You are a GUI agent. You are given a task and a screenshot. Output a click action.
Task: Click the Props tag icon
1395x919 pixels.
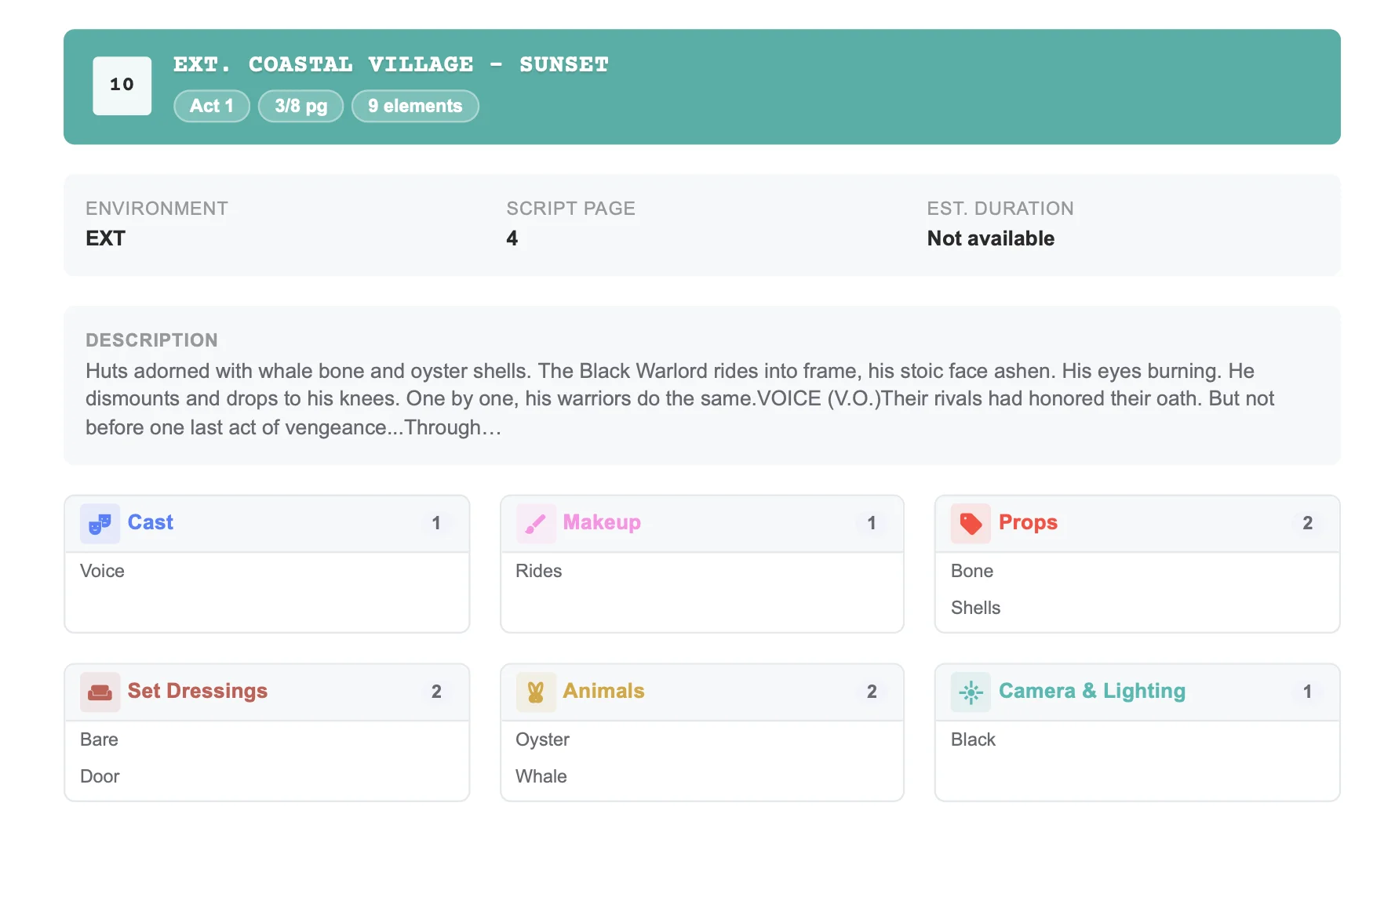coord(971,524)
